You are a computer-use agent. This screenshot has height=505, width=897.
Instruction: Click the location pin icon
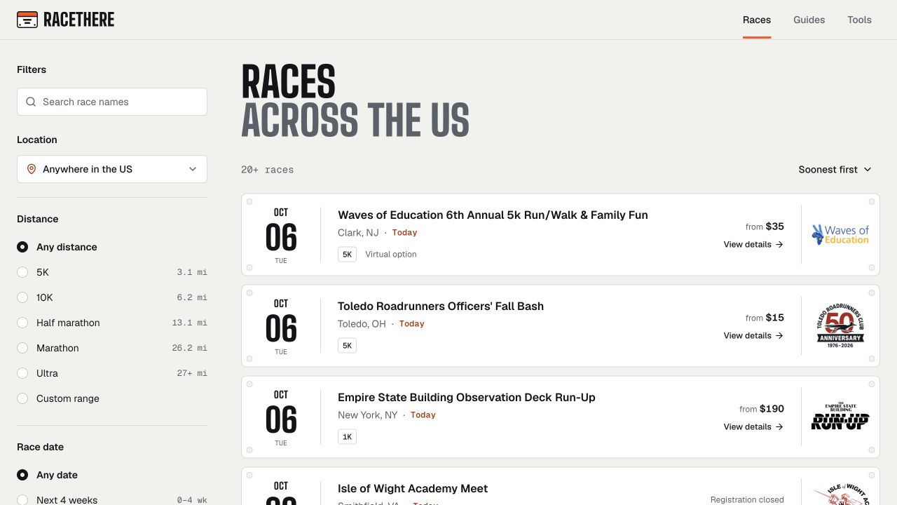click(31, 169)
